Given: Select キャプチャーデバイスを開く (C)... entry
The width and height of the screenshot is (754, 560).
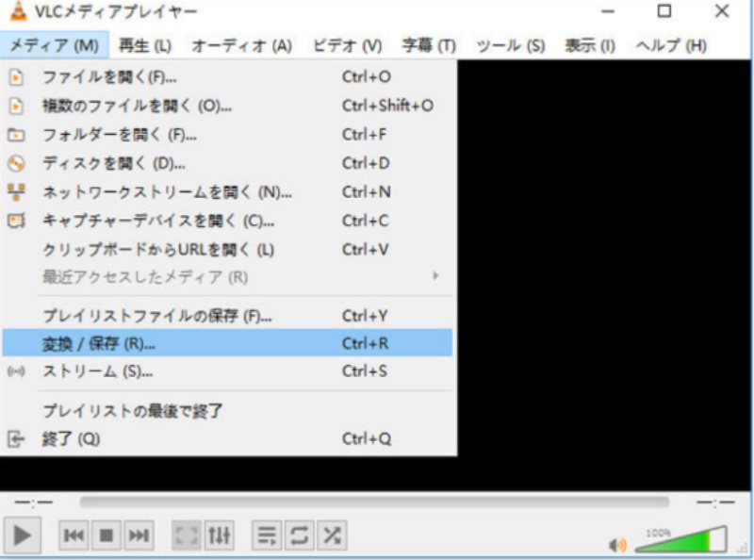Looking at the screenshot, I should point(227,222).
